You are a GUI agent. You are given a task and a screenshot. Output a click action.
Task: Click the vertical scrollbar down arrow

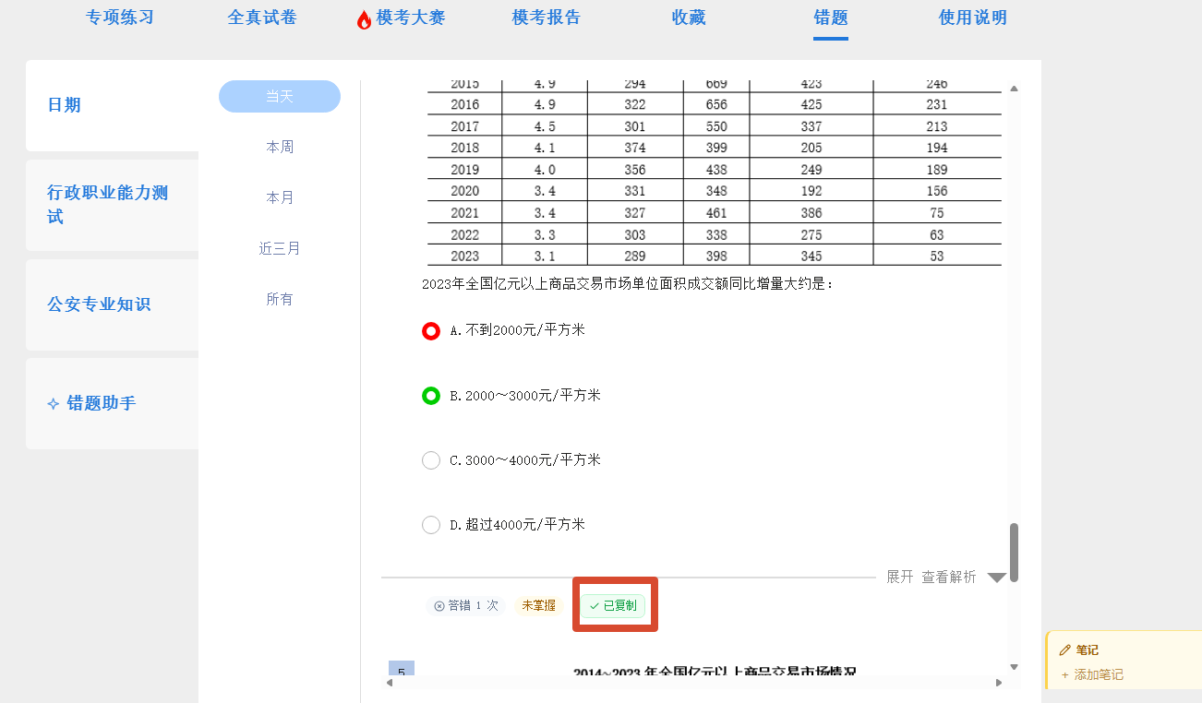click(x=1014, y=666)
